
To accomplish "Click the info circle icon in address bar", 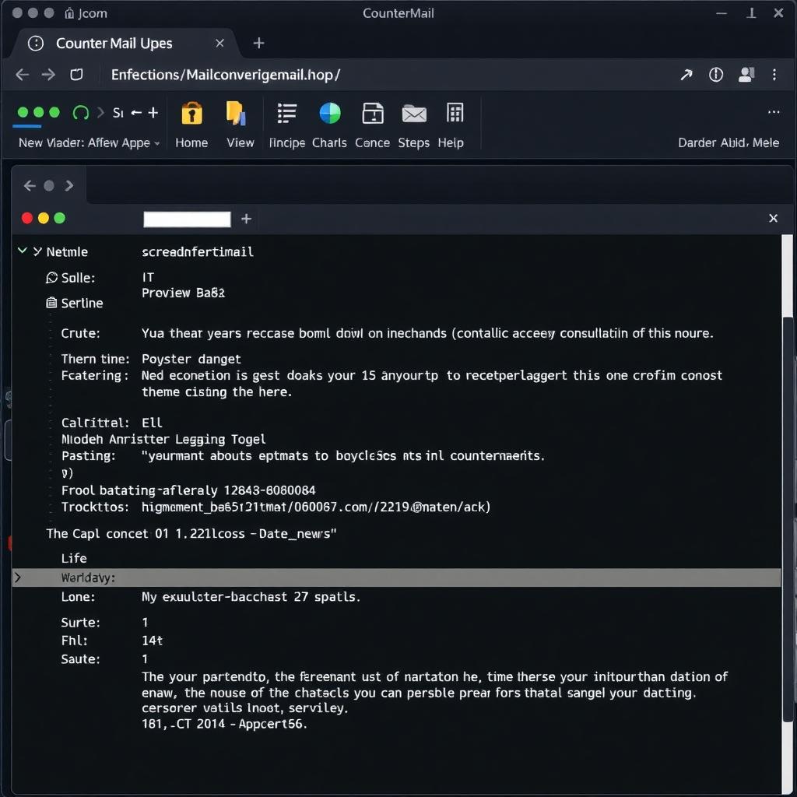I will click(716, 75).
